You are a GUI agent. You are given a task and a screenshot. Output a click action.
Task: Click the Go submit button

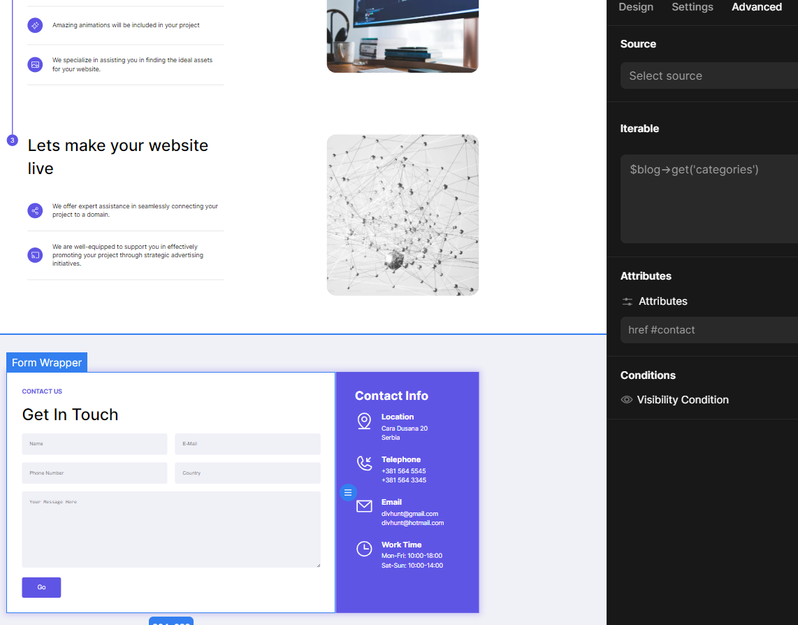pos(41,587)
